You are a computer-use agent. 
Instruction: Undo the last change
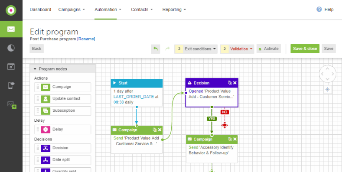click(x=156, y=49)
